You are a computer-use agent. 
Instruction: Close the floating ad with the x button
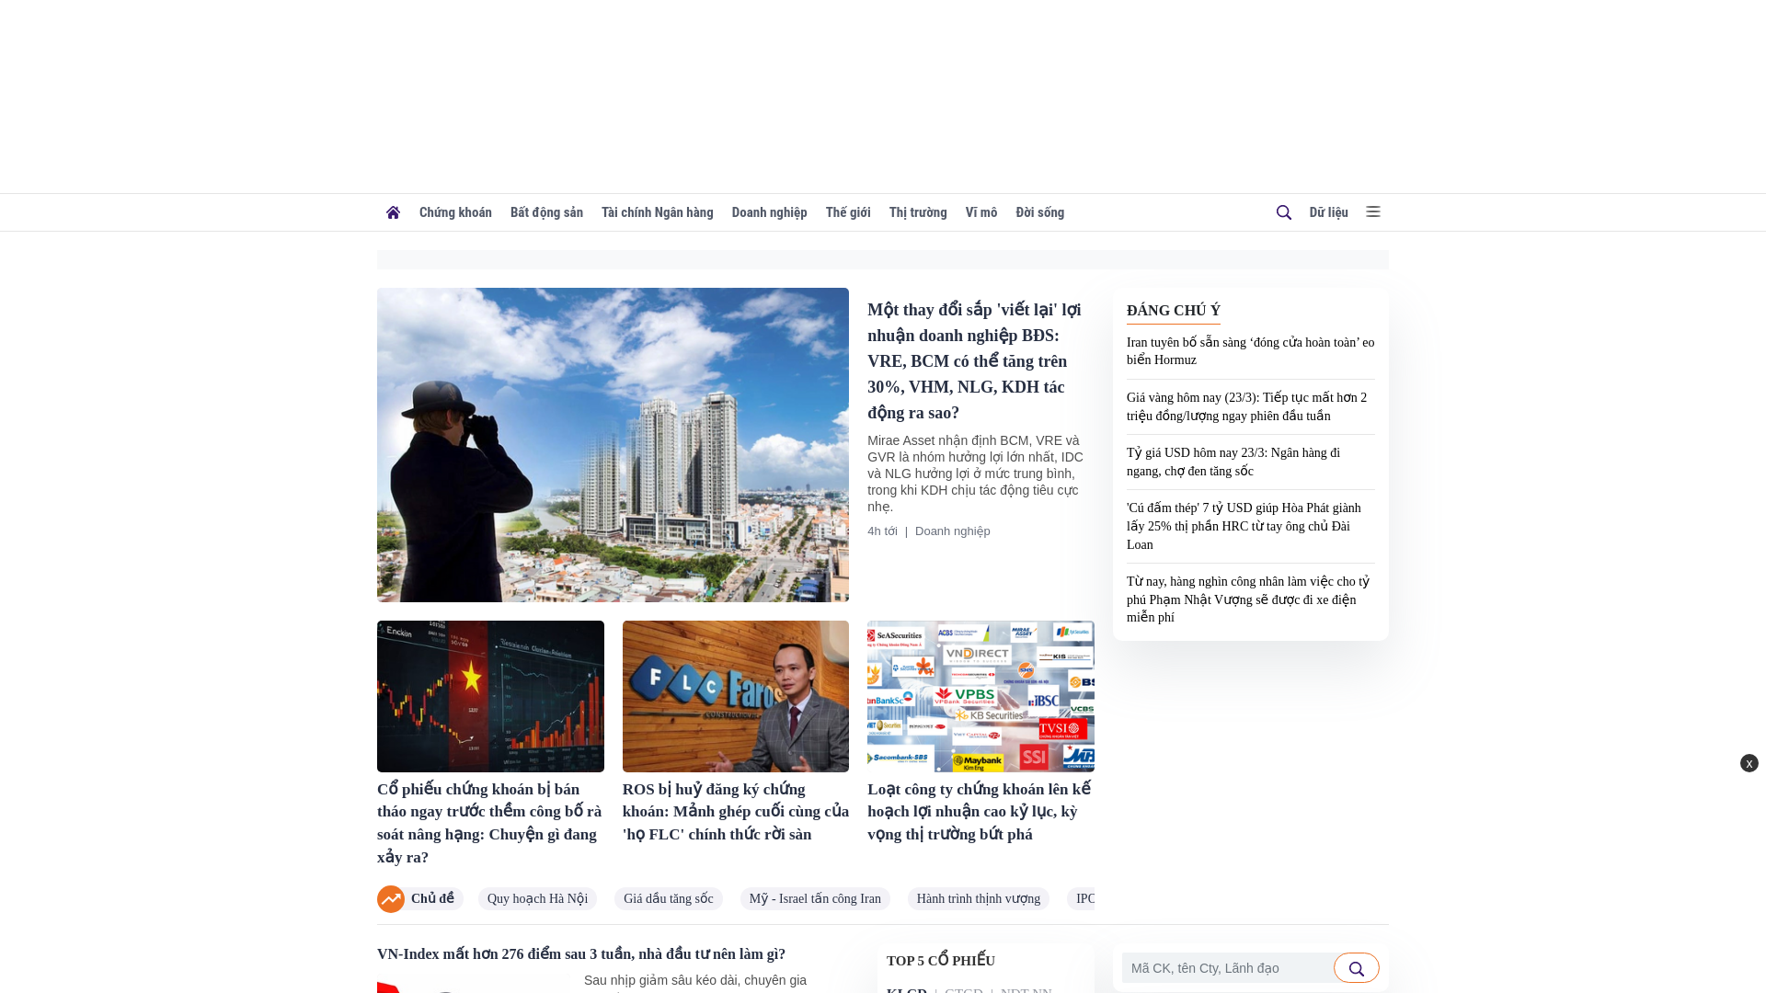coord(1749,763)
